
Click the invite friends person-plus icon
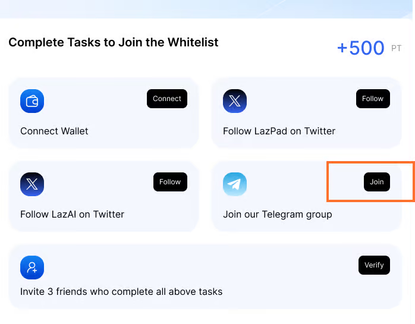coord(32,268)
